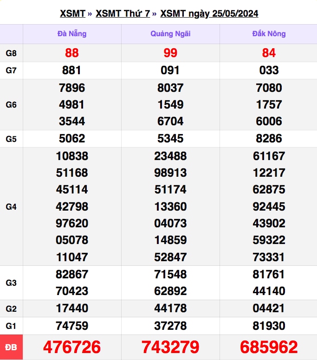Select G6 number 7896
Screen dimensions: 317x360
[x=72, y=88]
